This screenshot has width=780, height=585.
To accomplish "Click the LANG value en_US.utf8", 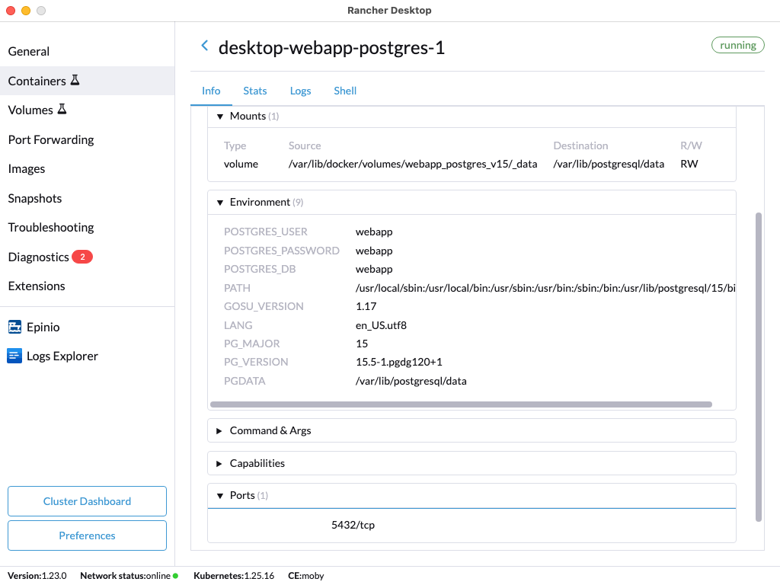I will (381, 325).
